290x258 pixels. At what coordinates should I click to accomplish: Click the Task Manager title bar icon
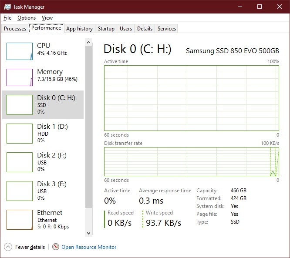pyautogui.click(x=7, y=7)
